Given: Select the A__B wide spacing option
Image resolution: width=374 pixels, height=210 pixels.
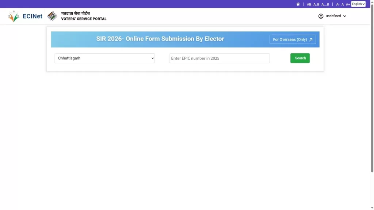Looking at the screenshot, I should pyautogui.click(x=325, y=4).
